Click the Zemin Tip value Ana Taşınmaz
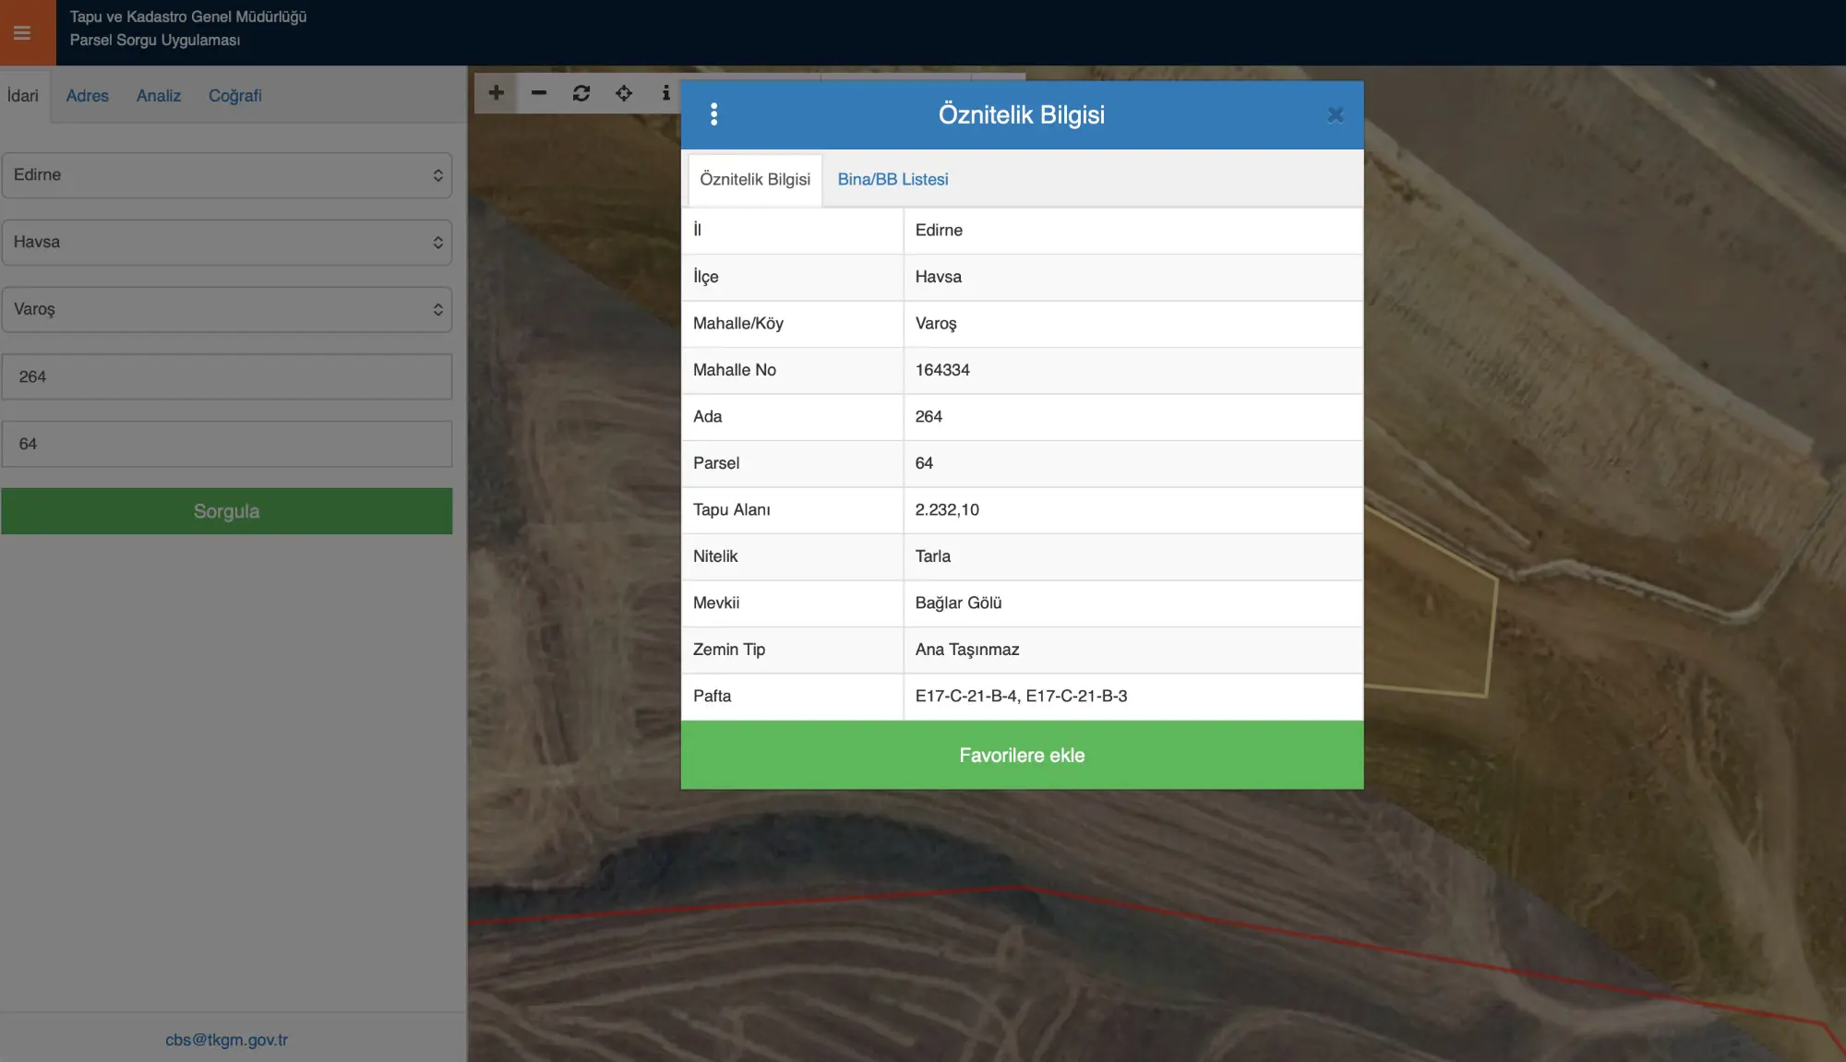 pyautogui.click(x=967, y=650)
